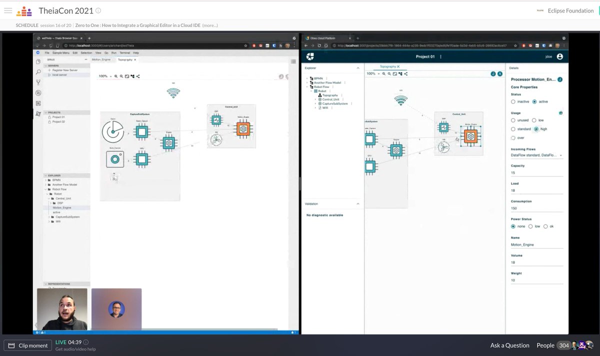This screenshot has width=600, height=356.
Task: Set Usage to standard
Action: click(x=513, y=129)
